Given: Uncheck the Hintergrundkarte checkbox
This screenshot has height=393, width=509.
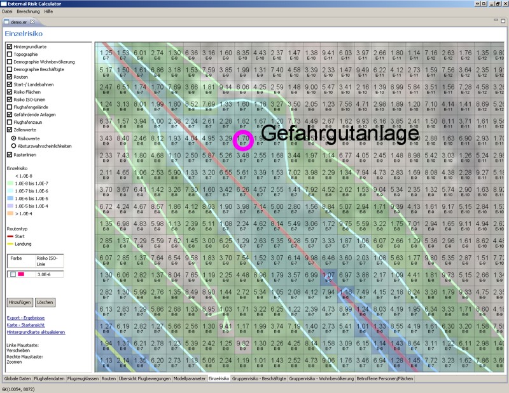Looking at the screenshot, I should (x=9, y=47).
